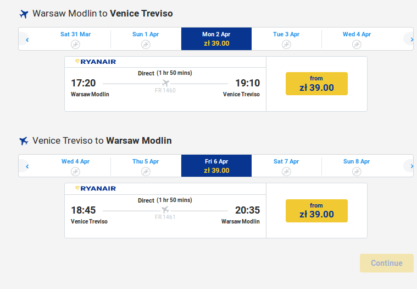The height and width of the screenshot is (289, 417).
Task: Click no-flight icon under Sun 1 Apr
Action: (146, 44)
